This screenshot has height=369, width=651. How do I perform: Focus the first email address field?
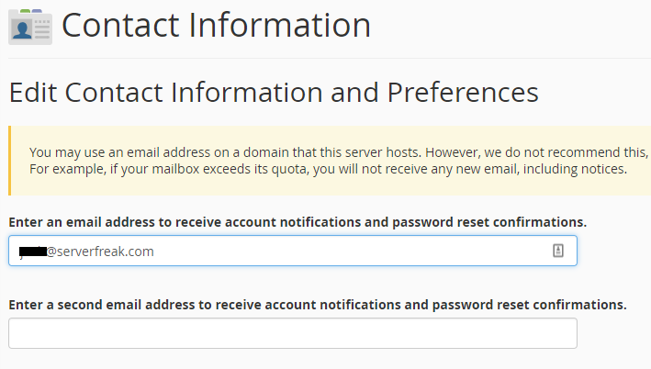click(293, 251)
